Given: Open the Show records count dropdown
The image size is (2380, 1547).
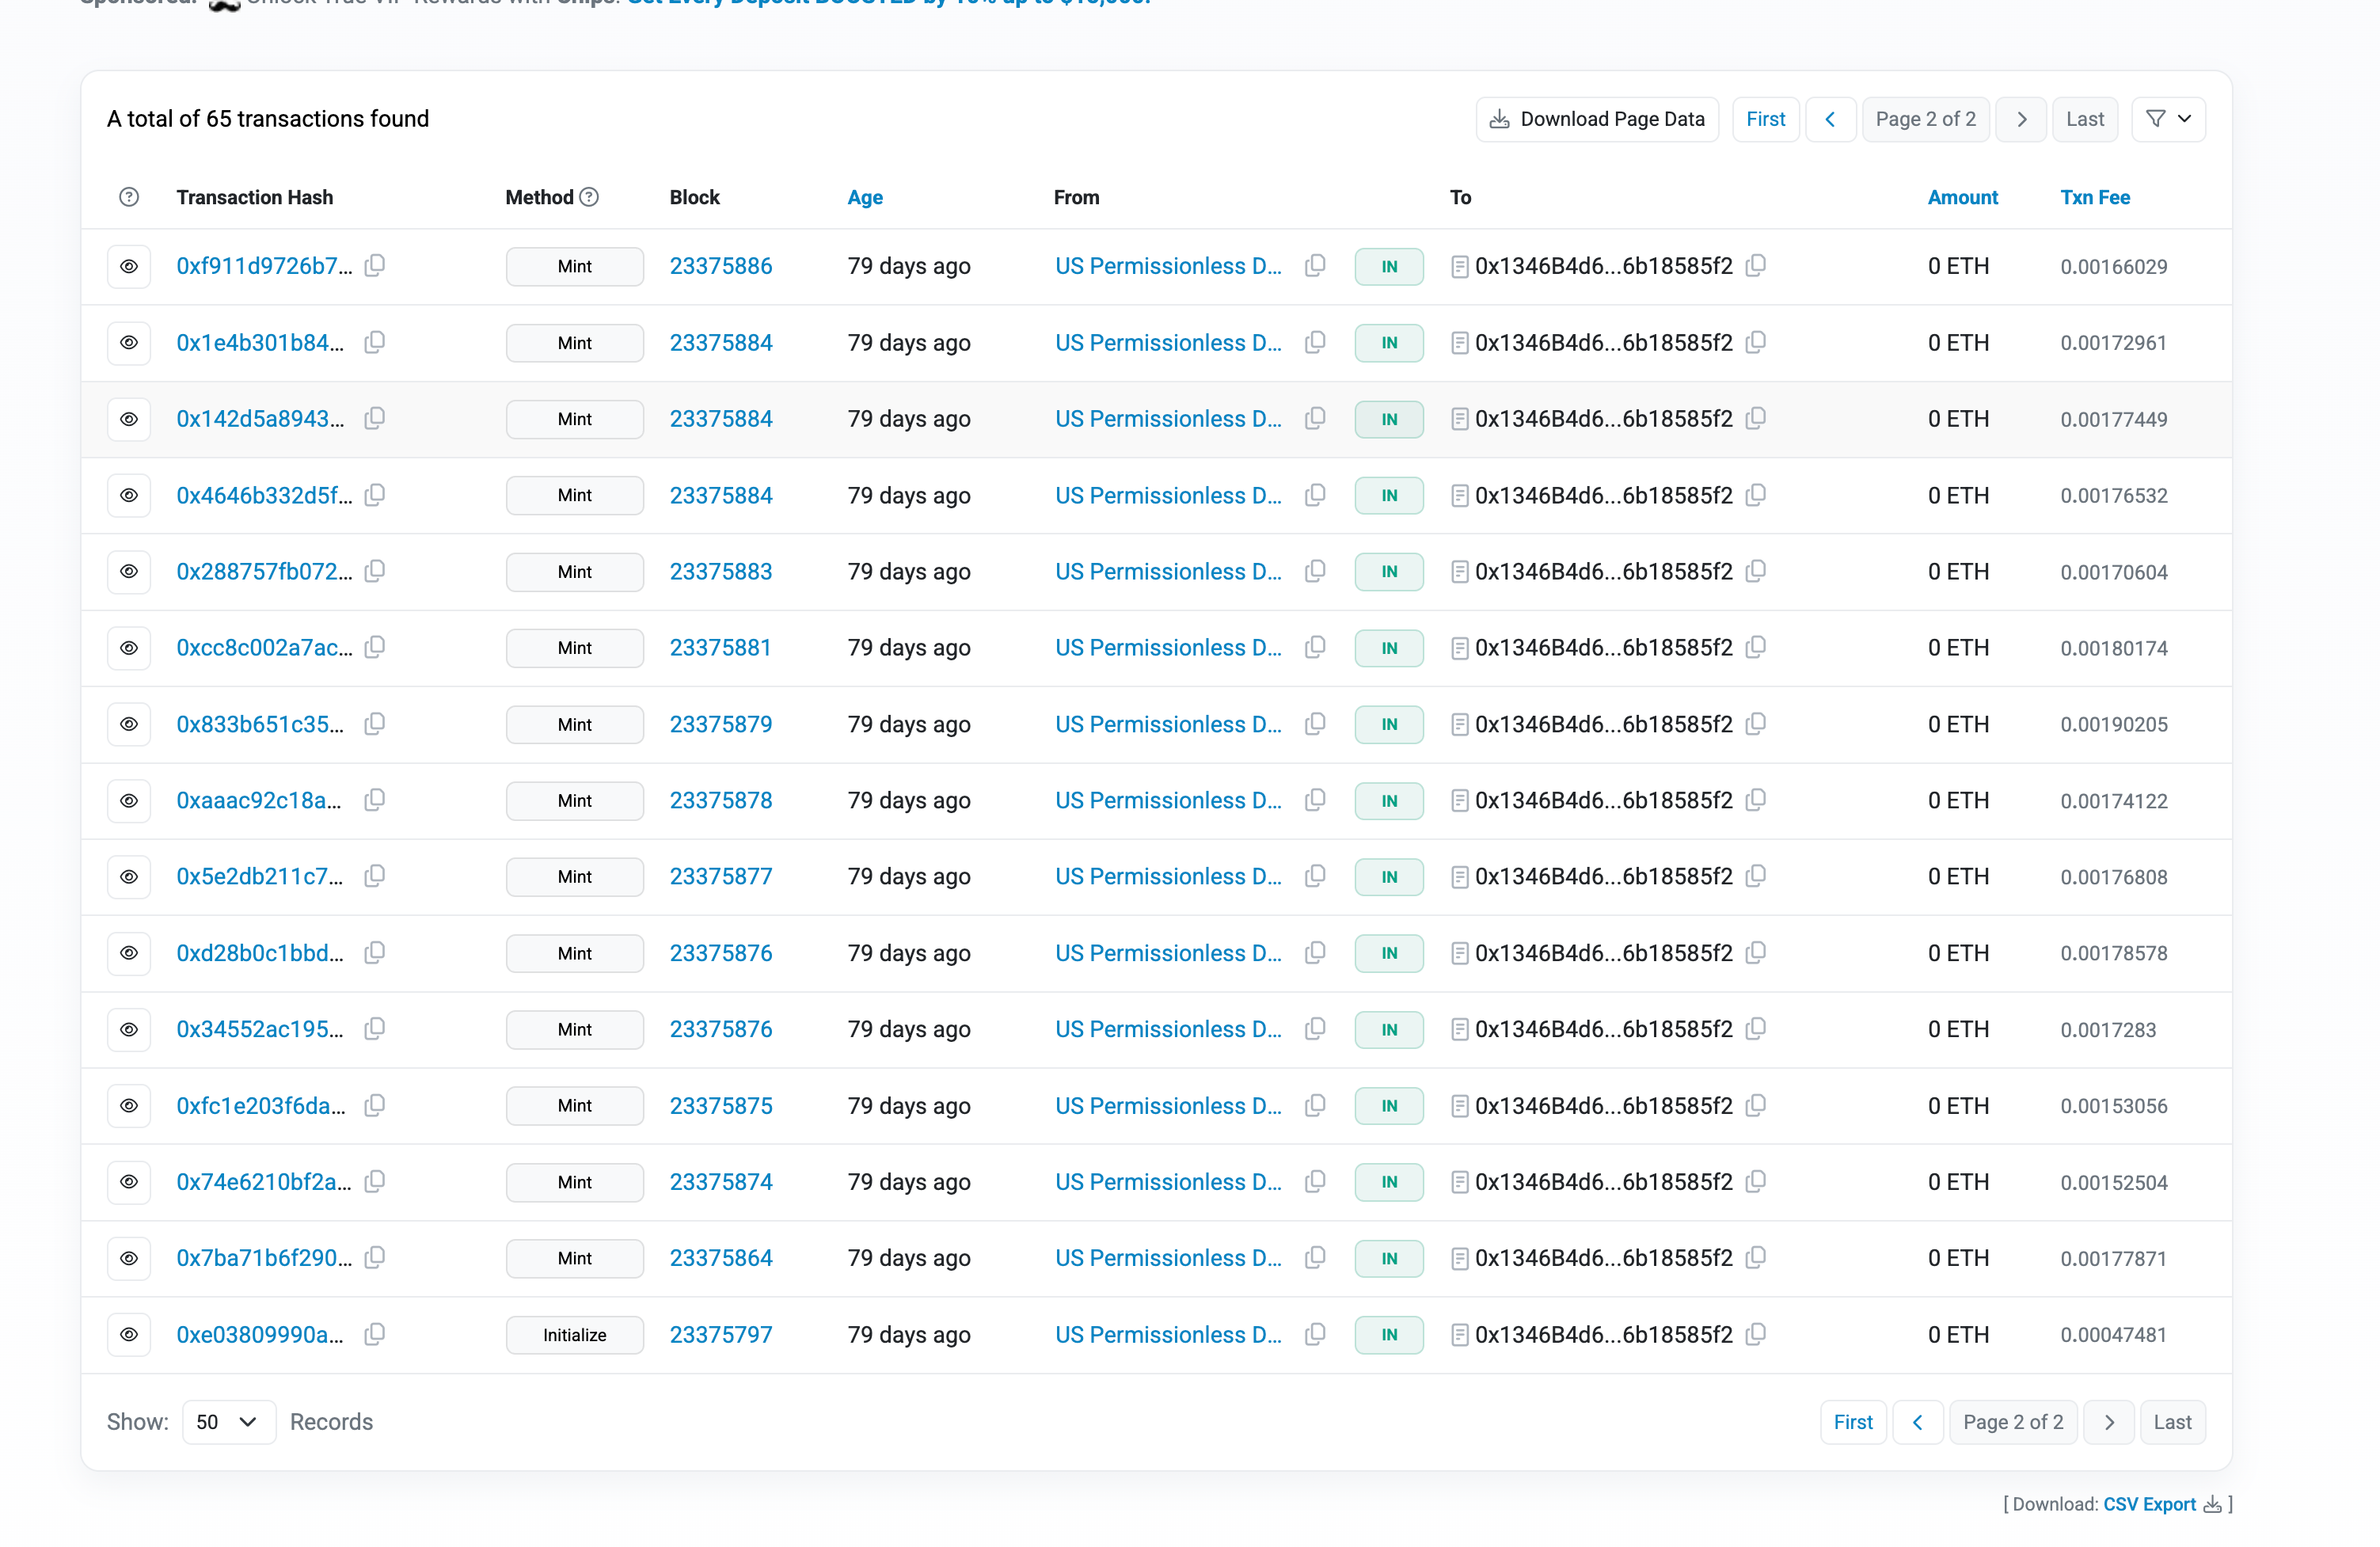Looking at the screenshot, I should (x=228, y=1421).
